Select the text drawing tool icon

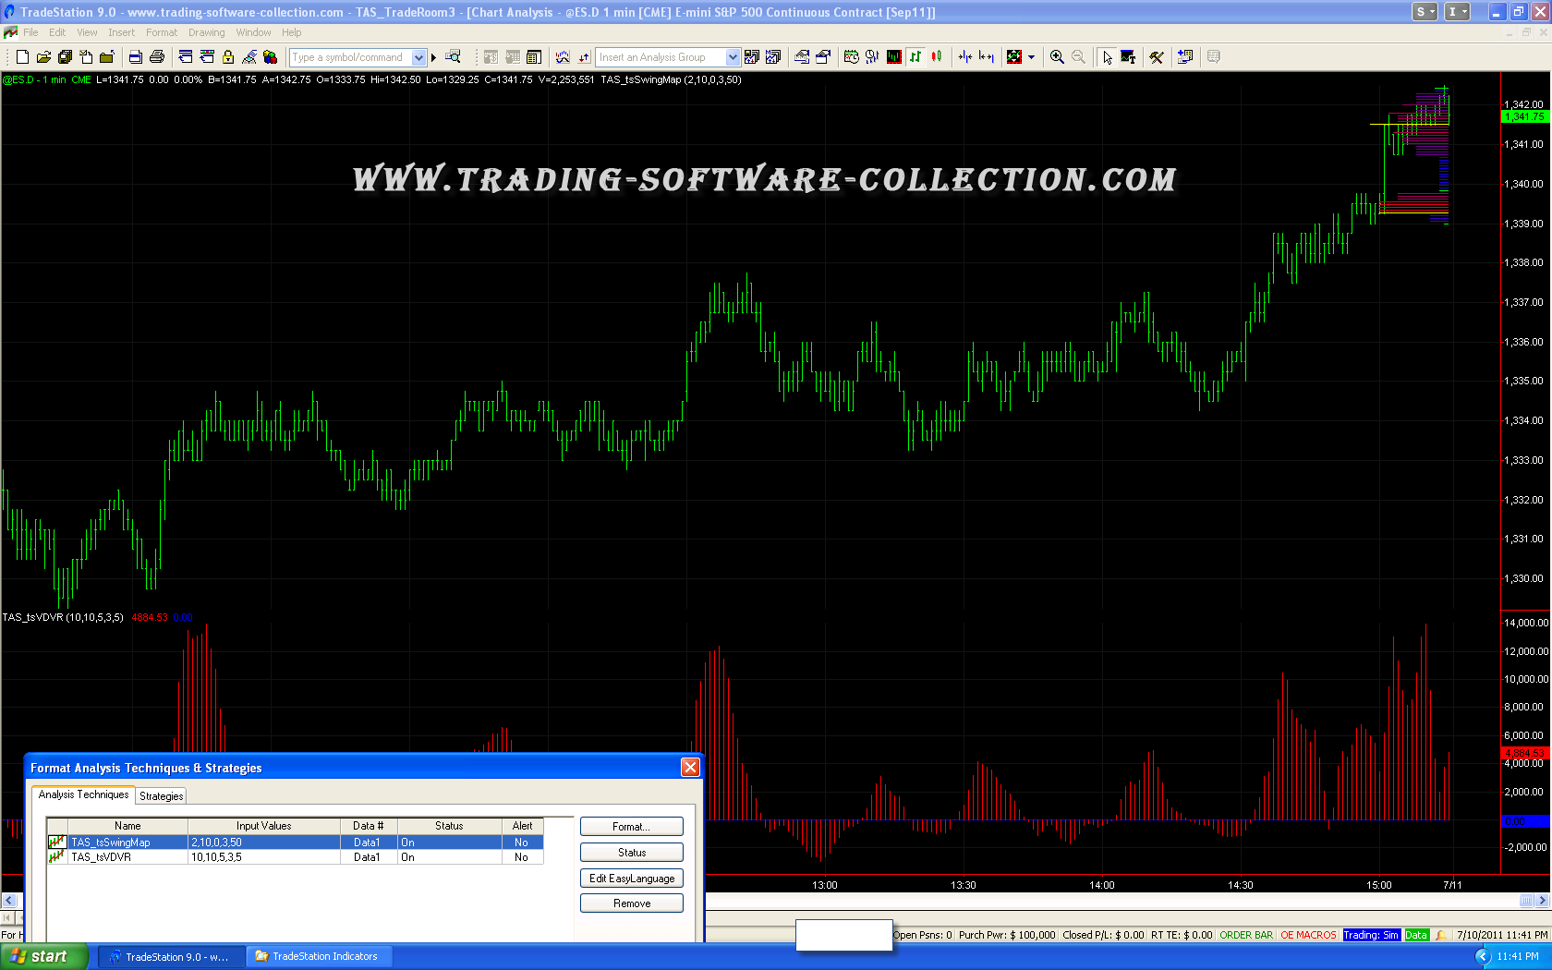pyautogui.click(x=1128, y=57)
